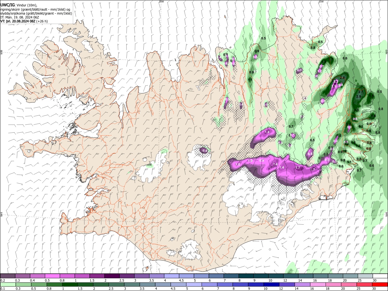Pick the darkest green 1 swatch in lower legend

tap(70, 284)
